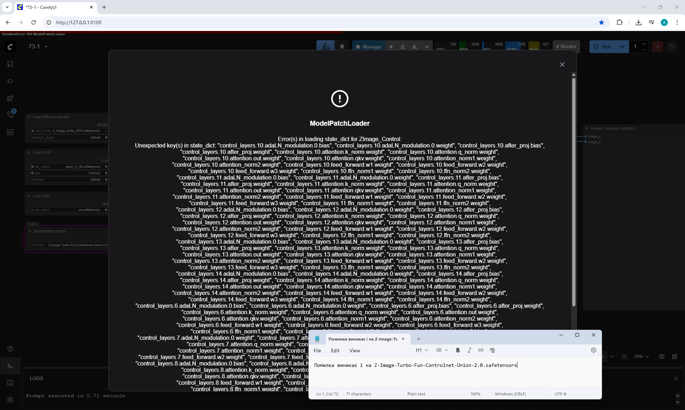Toggle the ComfyUI console terminal panel
685x410 pixels.
10,366
